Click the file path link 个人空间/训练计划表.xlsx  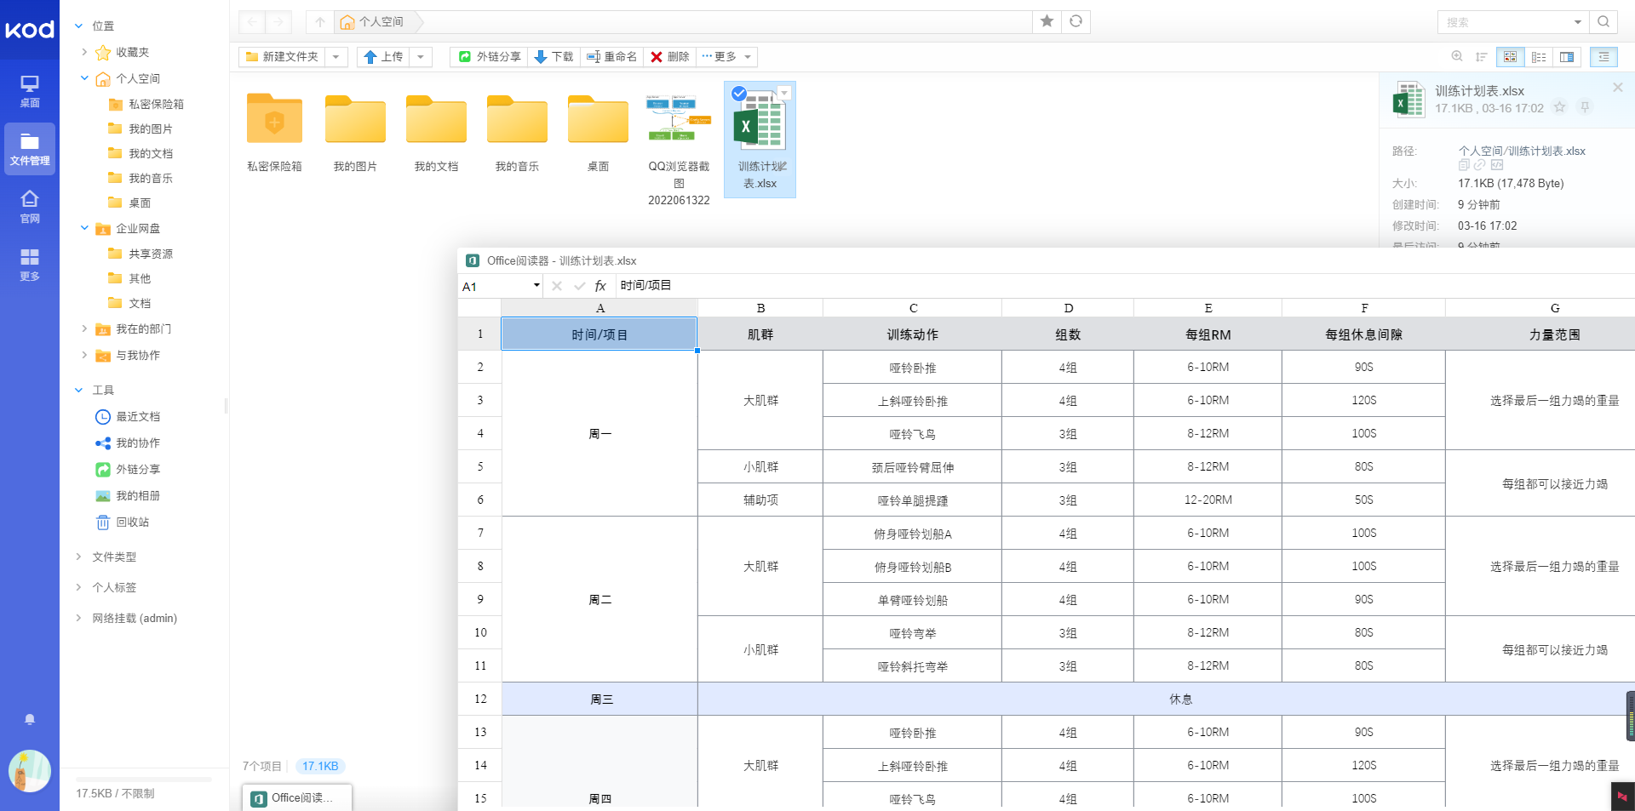pyautogui.click(x=1522, y=151)
